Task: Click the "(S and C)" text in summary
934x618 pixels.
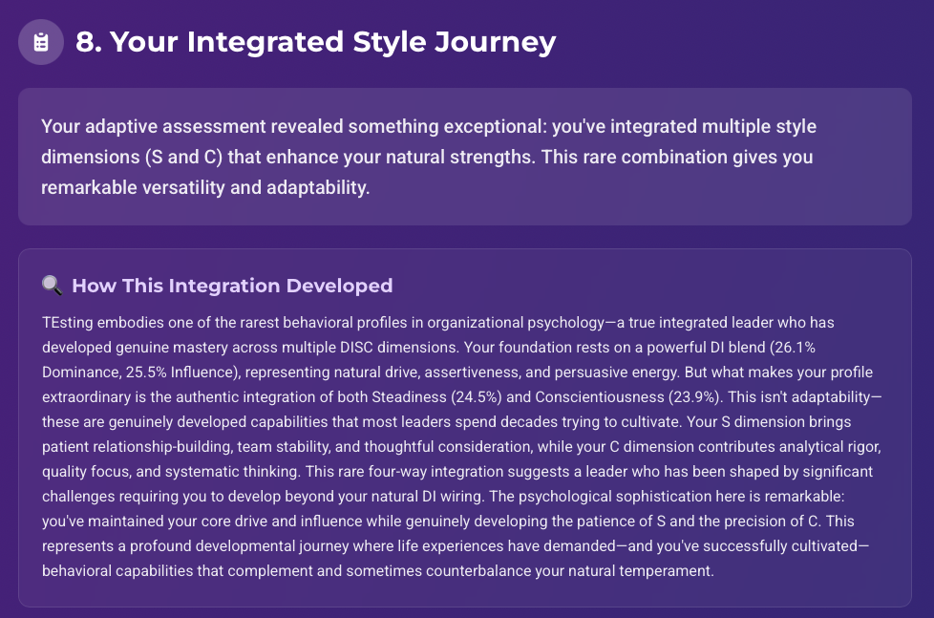Action: click(182, 157)
